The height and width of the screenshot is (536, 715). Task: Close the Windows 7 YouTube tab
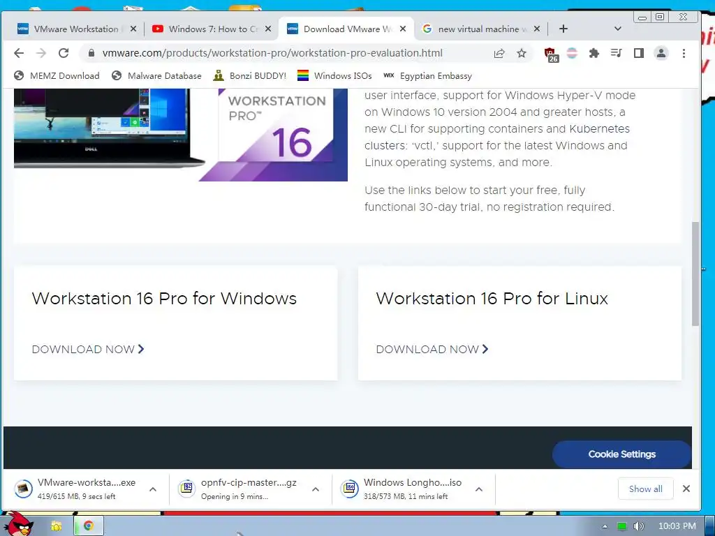tap(268, 29)
